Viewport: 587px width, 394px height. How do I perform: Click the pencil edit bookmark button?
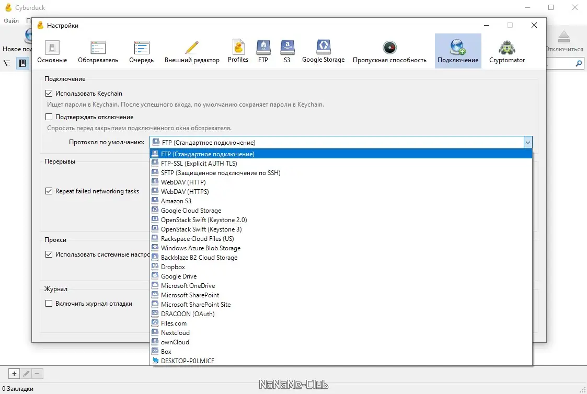point(26,374)
